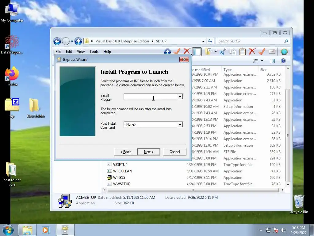Select the zip folder on desktop
314x236 pixels.
tap(12, 108)
